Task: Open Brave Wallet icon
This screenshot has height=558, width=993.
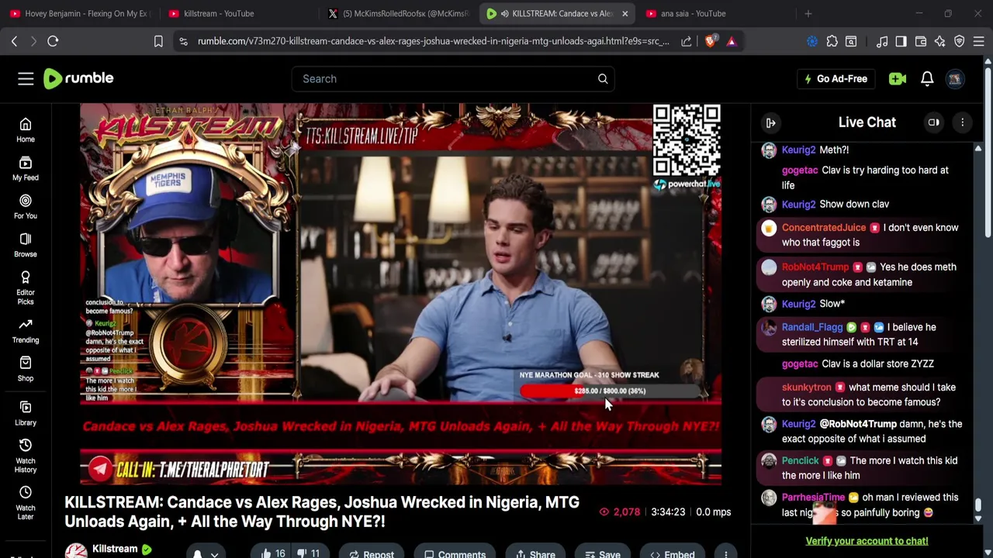Action: click(x=921, y=41)
